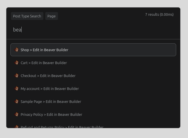Click the beaver icon beside My account result
This screenshot has height=138, width=188.
click(x=16, y=89)
